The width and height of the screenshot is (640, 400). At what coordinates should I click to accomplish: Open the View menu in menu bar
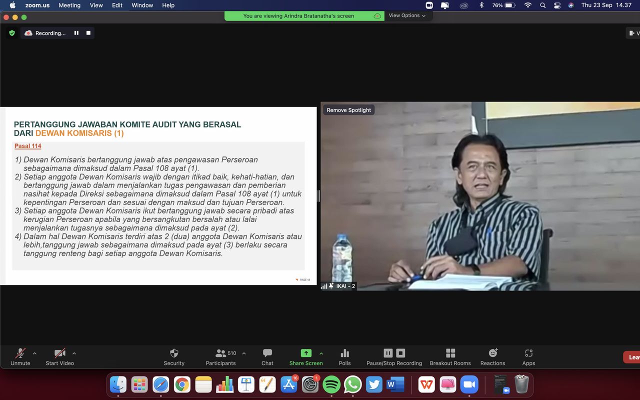coord(96,5)
